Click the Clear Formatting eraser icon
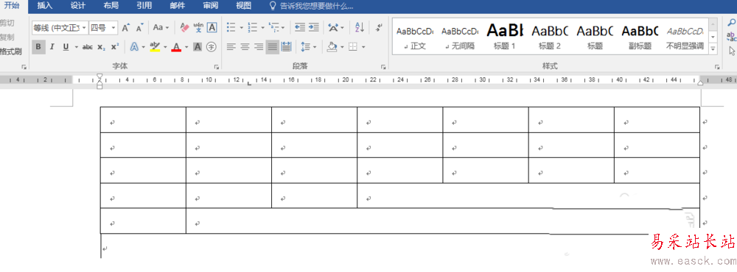 point(184,28)
